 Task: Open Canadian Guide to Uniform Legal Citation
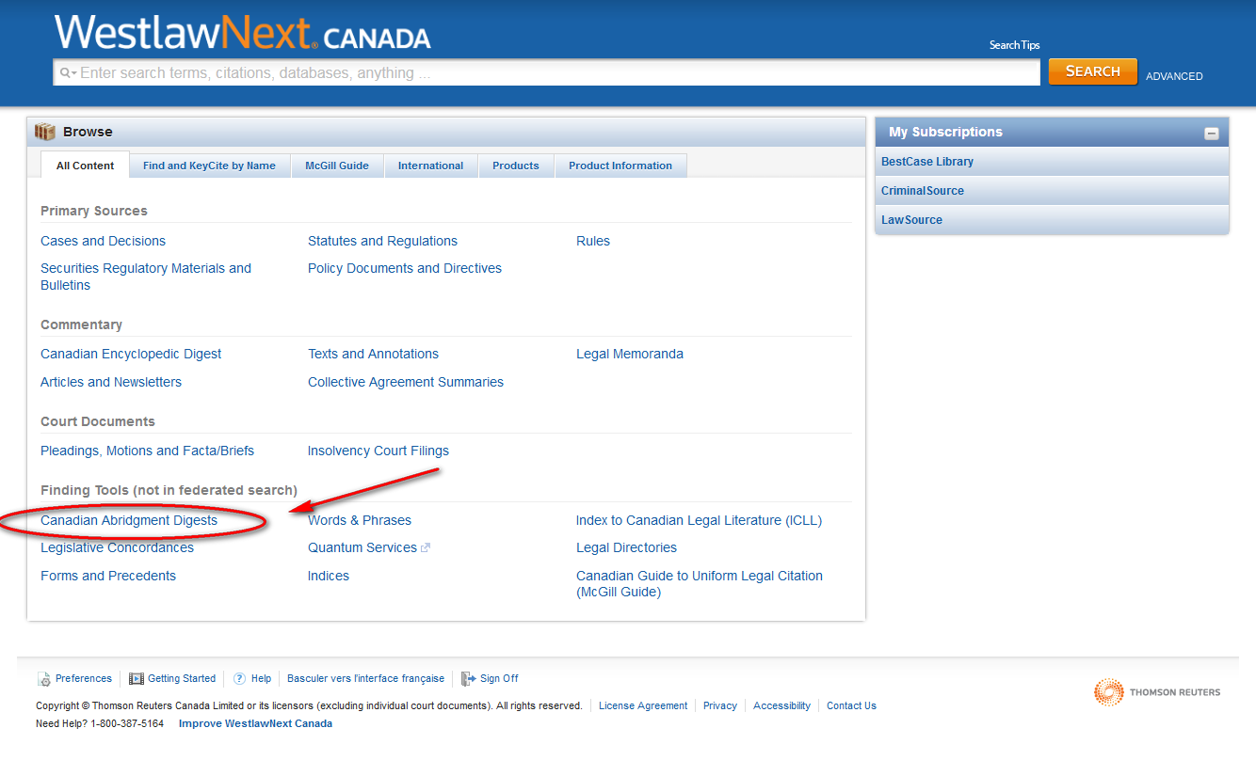pyautogui.click(x=700, y=584)
